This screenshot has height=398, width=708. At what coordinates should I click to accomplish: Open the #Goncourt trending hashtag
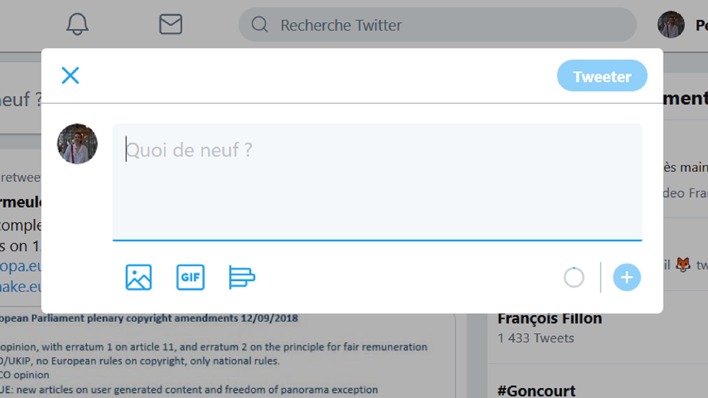(536, 391)
